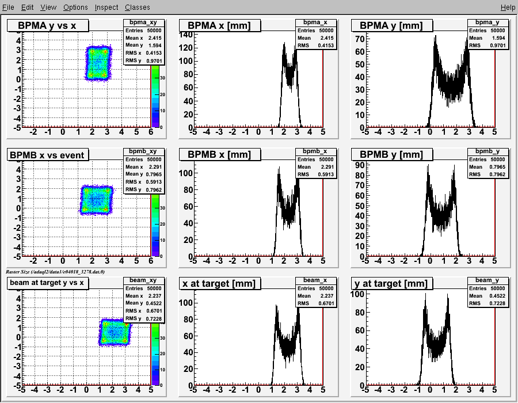Screen dimensions: 518x403
Task: Click the histogram curve in BPMA y [mm]
Action: tap(451, 86)
